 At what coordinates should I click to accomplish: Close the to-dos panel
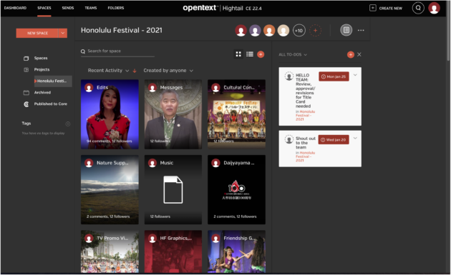pyautogui.click(x=359, y=54)
